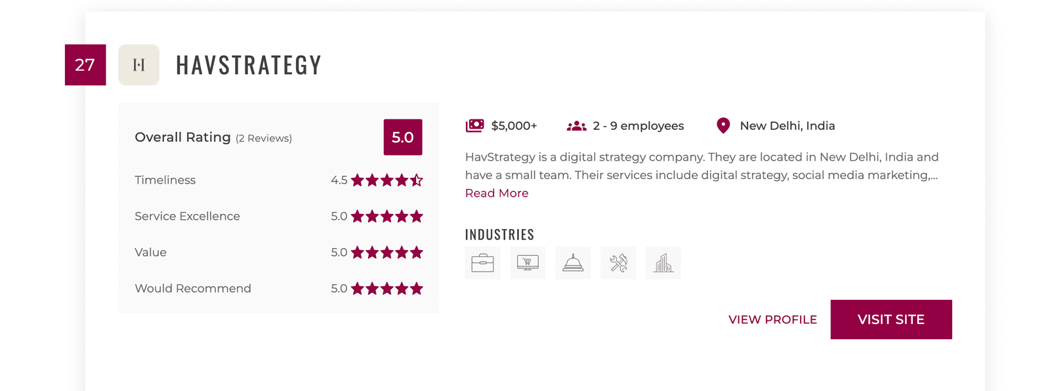1050x391 pixels.
Task: Click the Value star rating
Action: tap(387, 253)
